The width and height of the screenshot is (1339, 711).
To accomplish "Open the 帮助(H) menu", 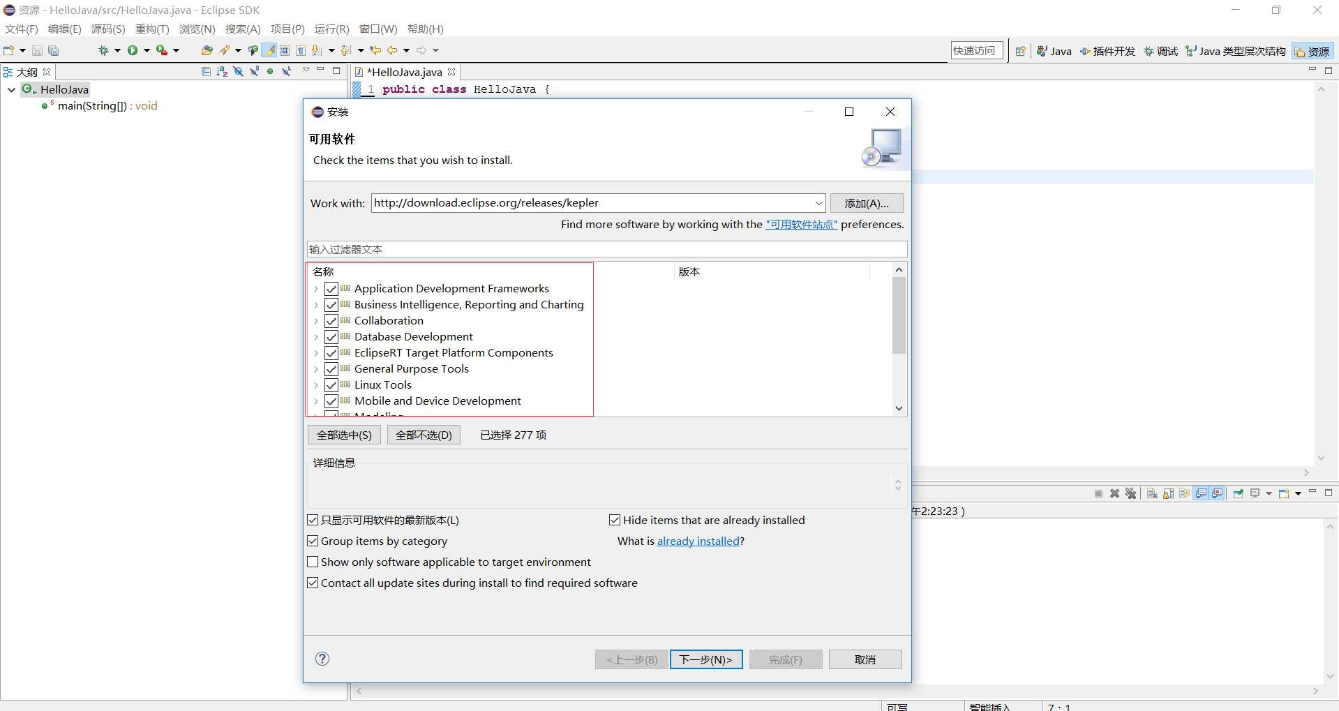I will 425,29.
